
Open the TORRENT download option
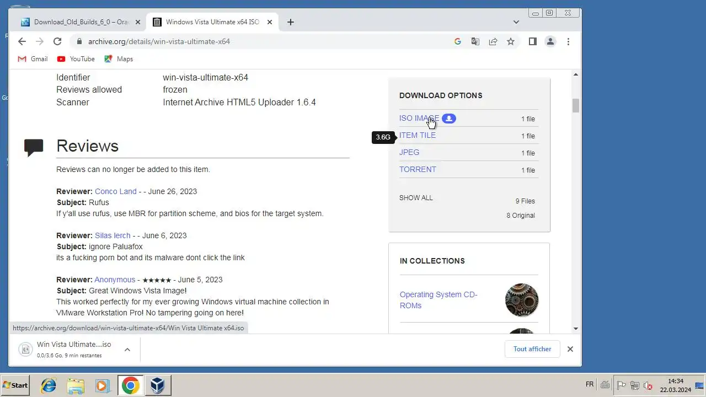418,169
